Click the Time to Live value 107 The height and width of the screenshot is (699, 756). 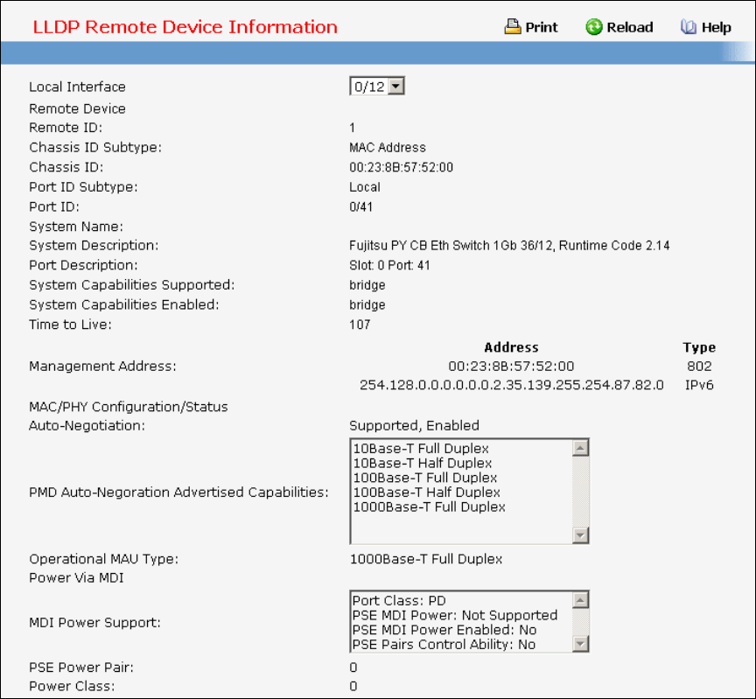[360, 325]
